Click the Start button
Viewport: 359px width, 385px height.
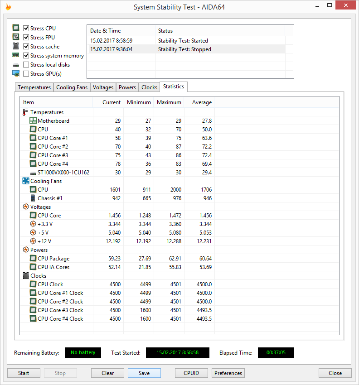pyautogui.click(x=24, y=373)
